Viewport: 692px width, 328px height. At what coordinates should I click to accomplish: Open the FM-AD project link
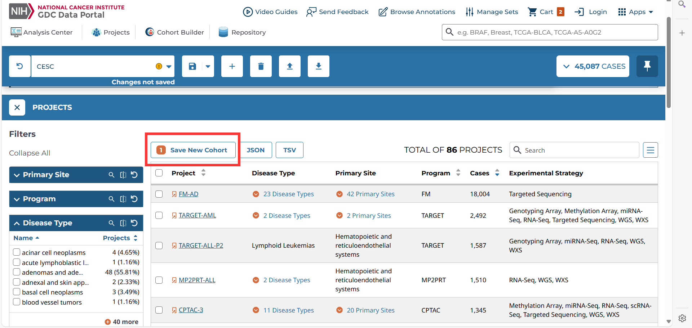[188, 194]
